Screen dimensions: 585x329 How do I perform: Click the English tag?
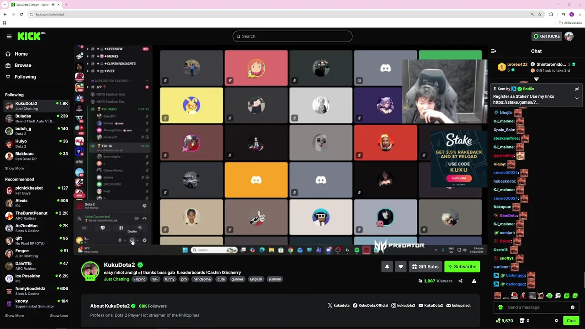256,279
